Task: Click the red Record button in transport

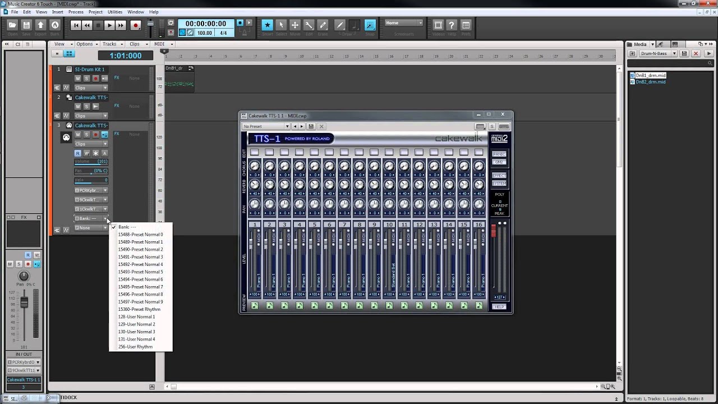Action: 135,25
